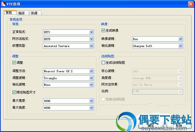Enable the 生成法线贴图 checkbox
This screenshot has height=132, width=195.
tap(103, 62)
